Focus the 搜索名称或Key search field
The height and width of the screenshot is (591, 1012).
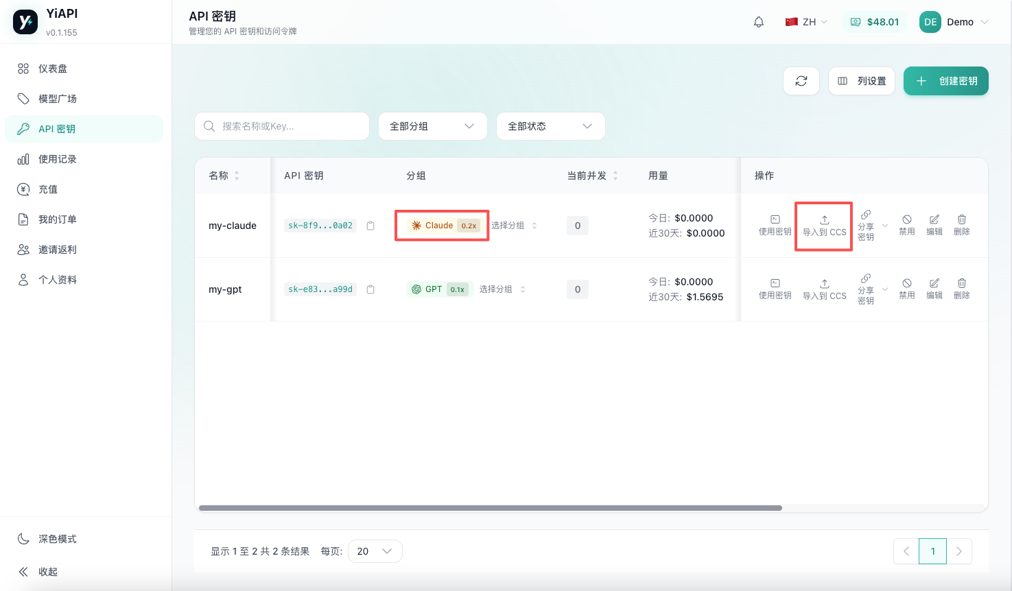click(x=282, y=126)
